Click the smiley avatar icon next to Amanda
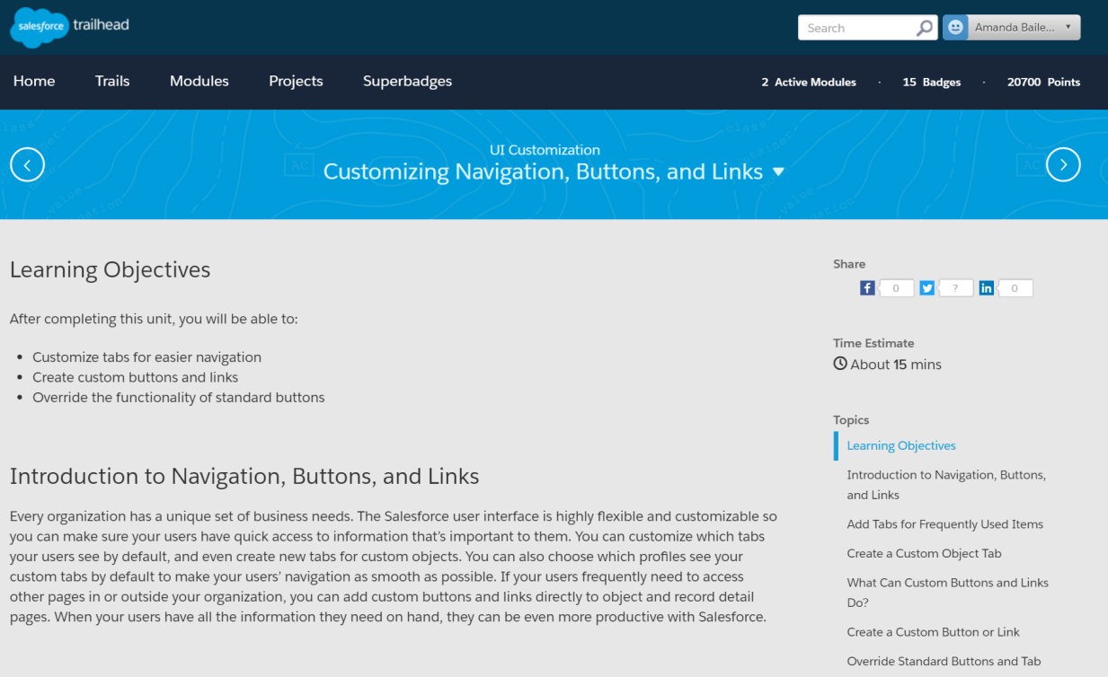Viewport: 1108px width, 677px height. tap(954, 26)
